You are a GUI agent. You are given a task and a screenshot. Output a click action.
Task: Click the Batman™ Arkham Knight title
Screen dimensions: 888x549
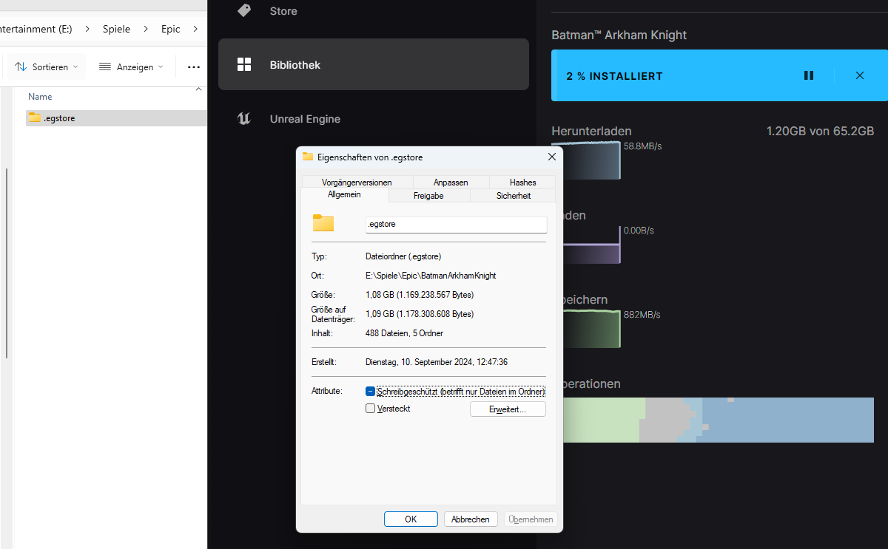pos(619,35)
